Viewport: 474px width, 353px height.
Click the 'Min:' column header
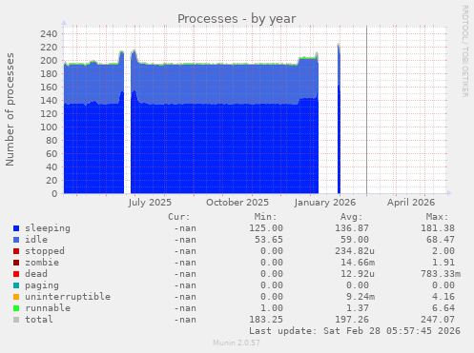click(x=265, y=217)
